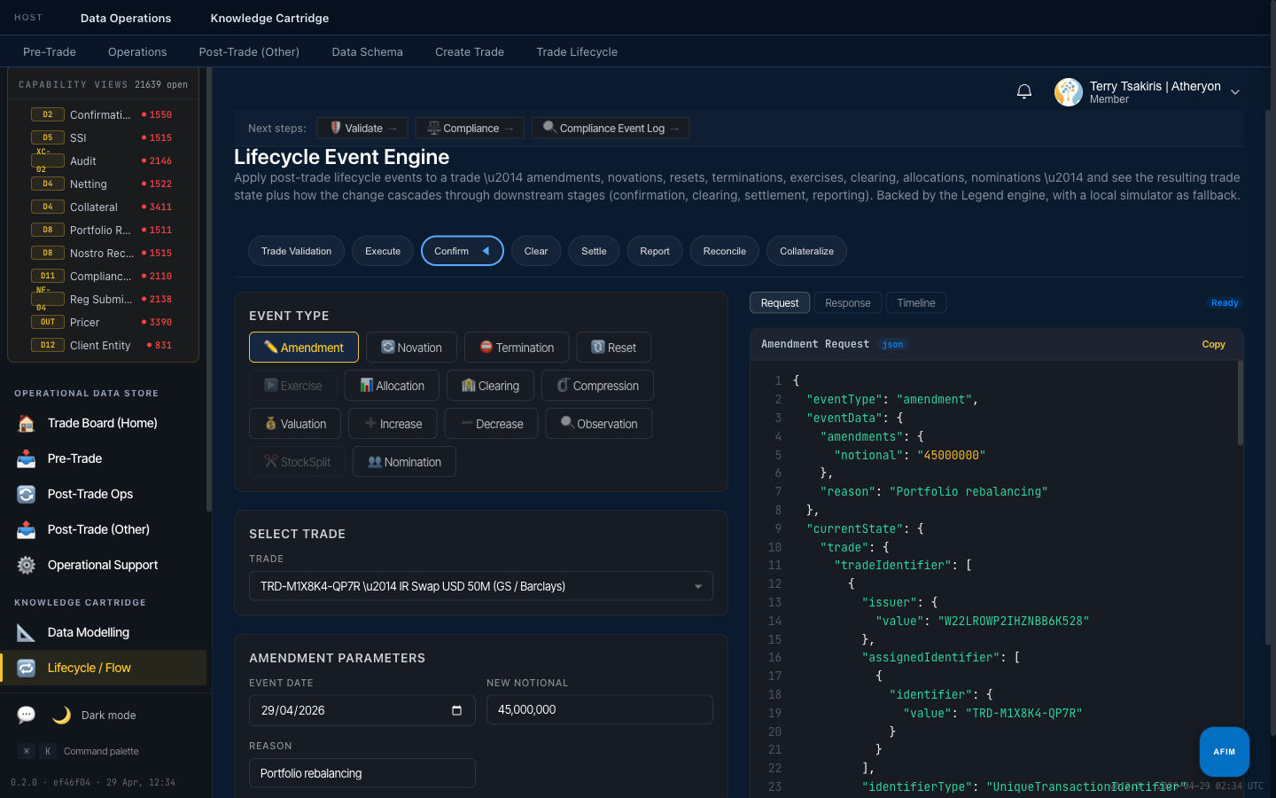
Task: Go to the Validate next step
Action: click(x=362, y=129)
